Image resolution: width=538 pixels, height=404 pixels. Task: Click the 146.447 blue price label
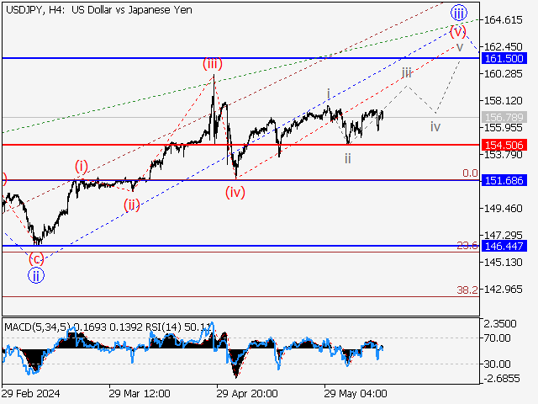click(504, 246)
